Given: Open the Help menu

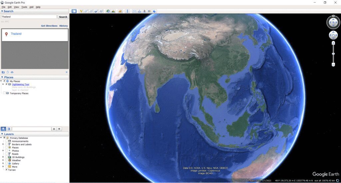Looking at the screenshot, I should point(38,7).
